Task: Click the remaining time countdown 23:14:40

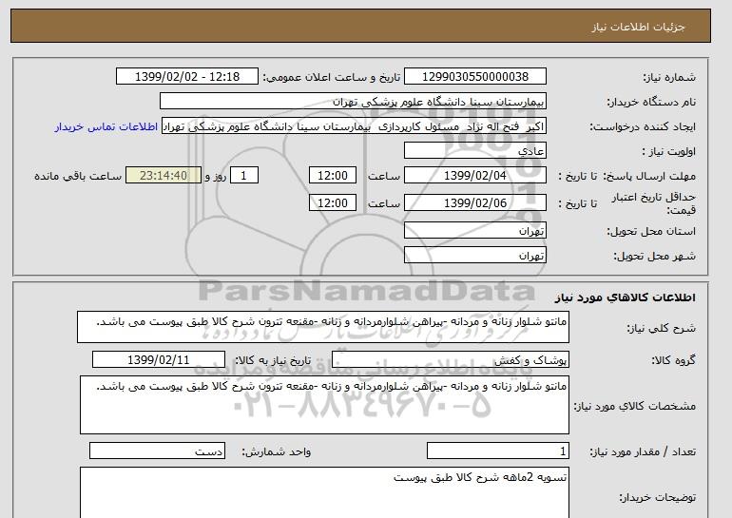Action: click(x=164, y=176)
